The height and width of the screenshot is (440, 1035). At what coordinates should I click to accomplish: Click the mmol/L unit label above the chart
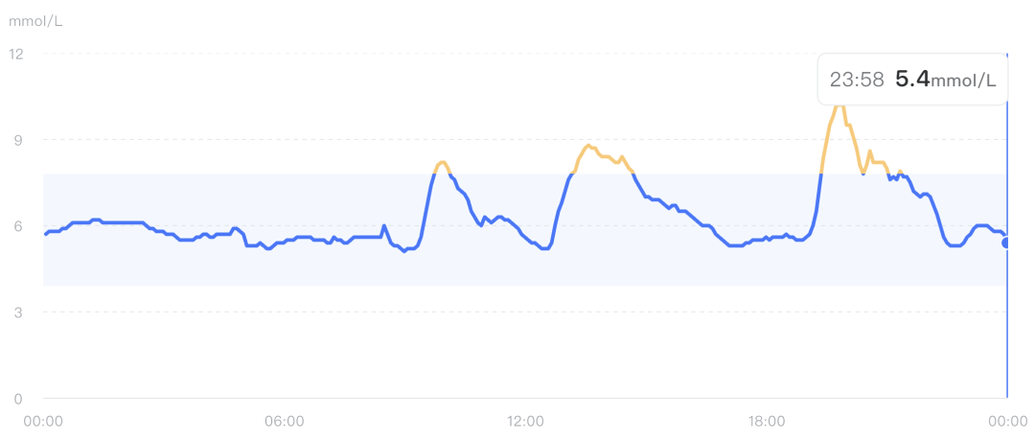[35, 20]
